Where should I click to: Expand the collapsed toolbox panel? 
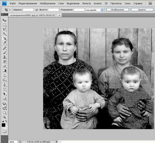click(2, 14)
